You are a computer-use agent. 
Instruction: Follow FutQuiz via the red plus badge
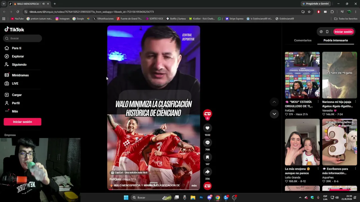click(x=208, y=118)
